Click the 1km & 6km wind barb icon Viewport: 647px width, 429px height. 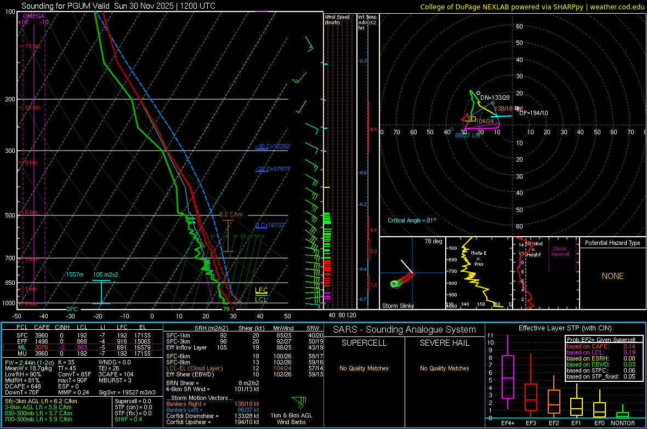click(x=299, y=402)
